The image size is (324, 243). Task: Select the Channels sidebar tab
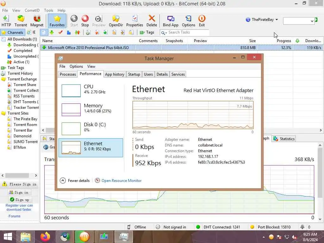click(13, 33)
